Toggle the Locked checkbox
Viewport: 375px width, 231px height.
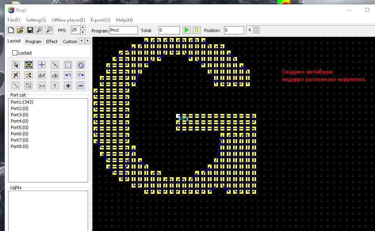point(15,53)
